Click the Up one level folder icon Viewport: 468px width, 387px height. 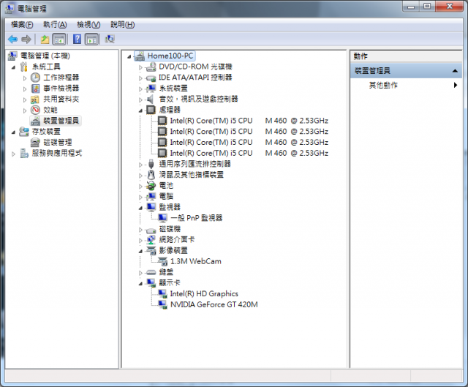(x=45, y=39)
